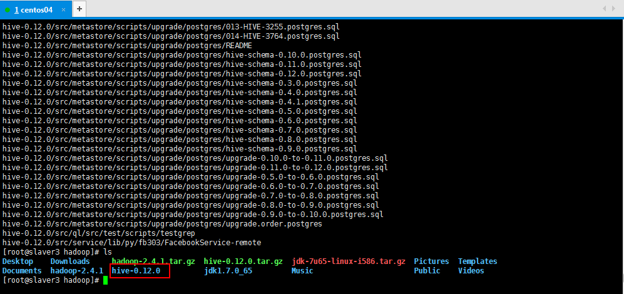The height and width of the screenshot is (294, 624).
Task: Click the jdk1.7.0_65 directory name
Action: (228, 271)
